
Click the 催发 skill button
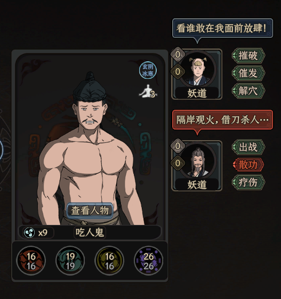(x=248, y=73)
